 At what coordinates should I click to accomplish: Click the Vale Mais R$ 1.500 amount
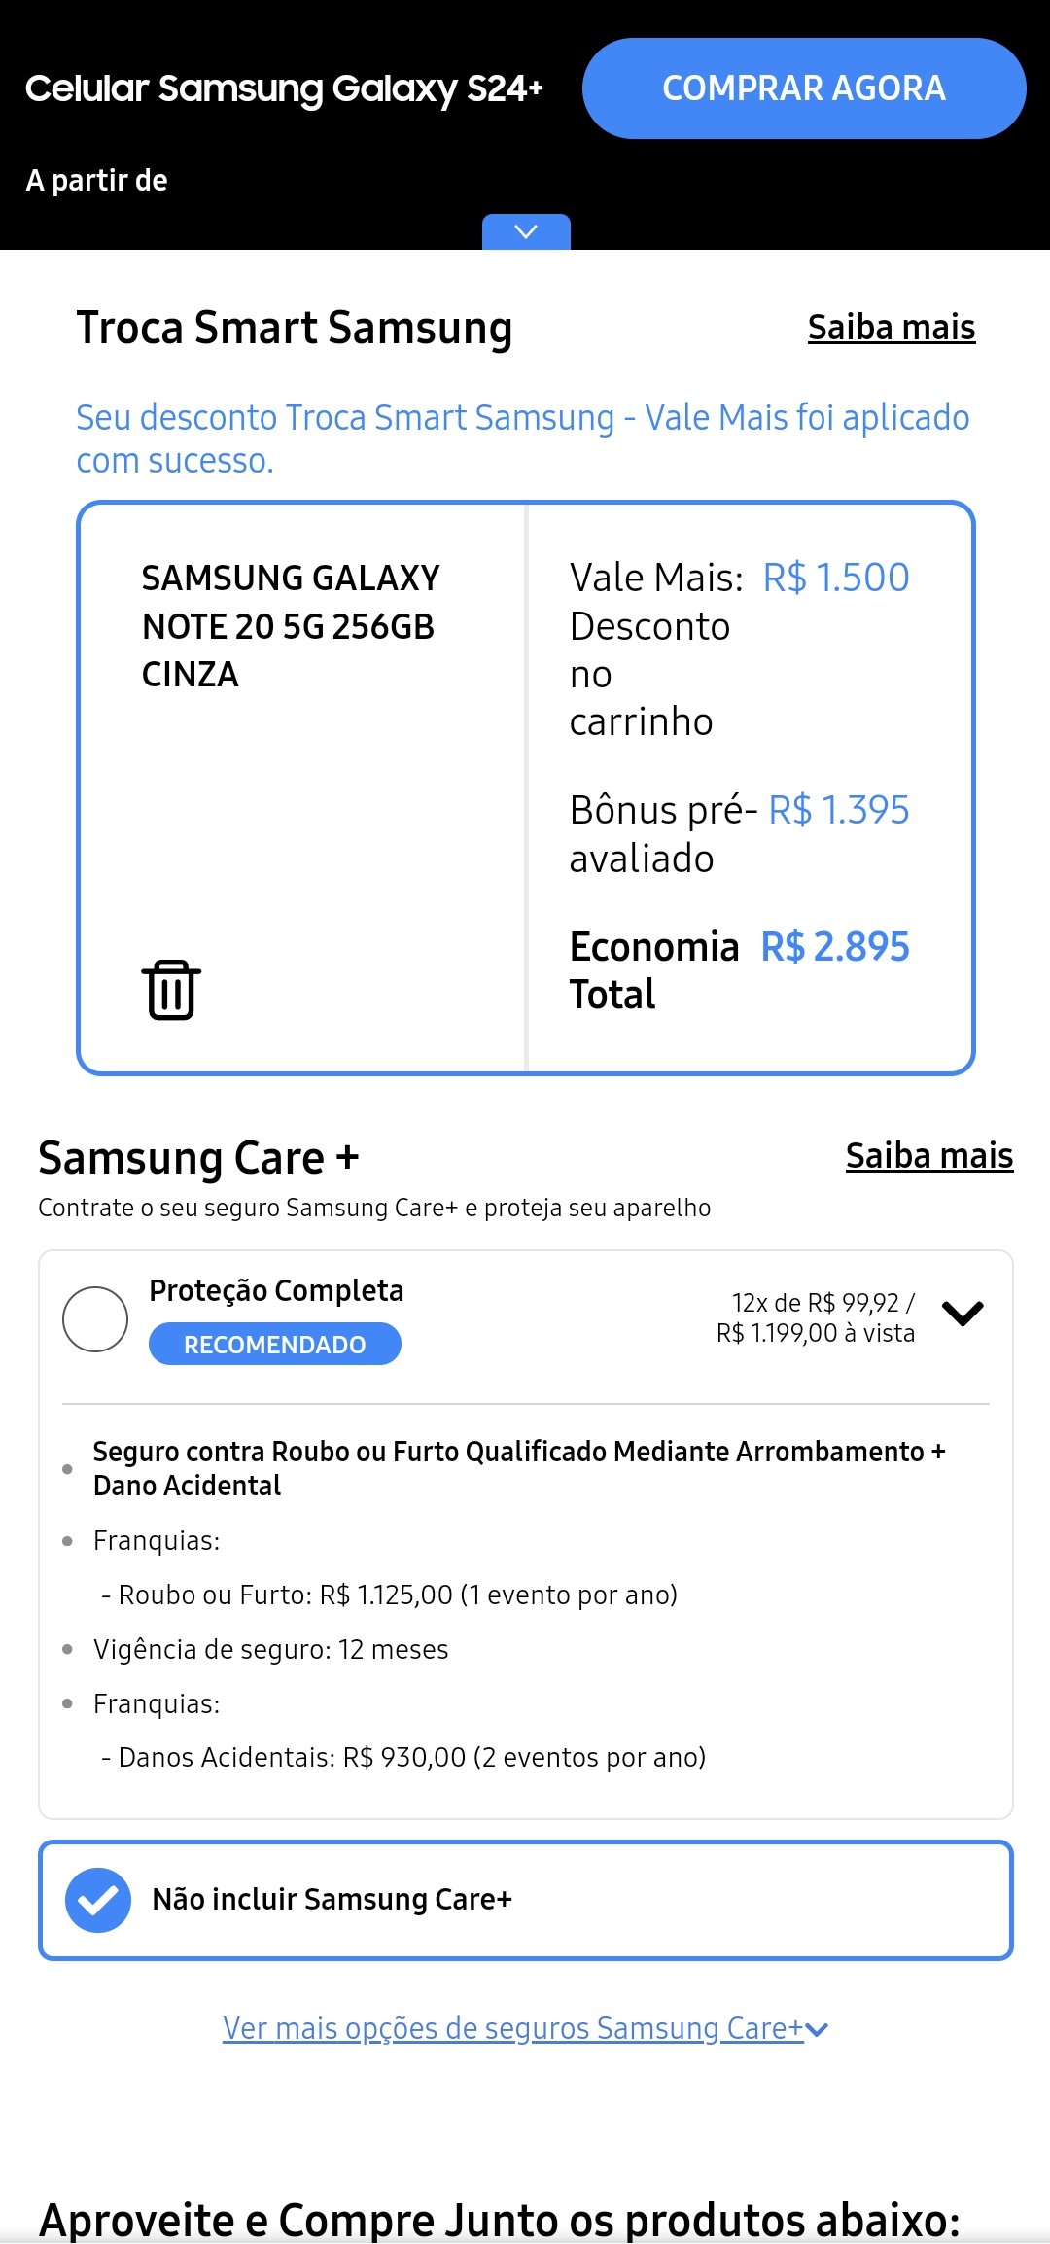coord(836,578)
